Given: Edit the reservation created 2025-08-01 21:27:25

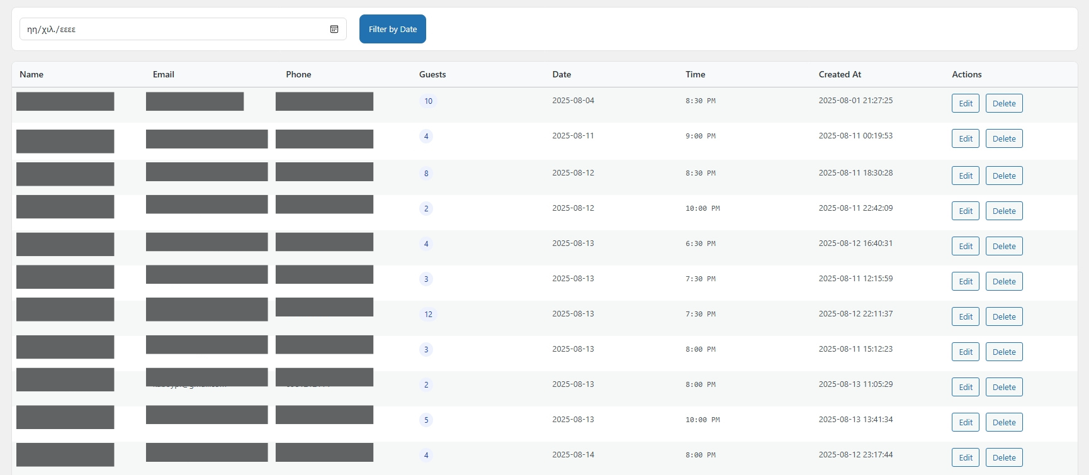Looking at the screenshot, I should click(x=966, y=103).
